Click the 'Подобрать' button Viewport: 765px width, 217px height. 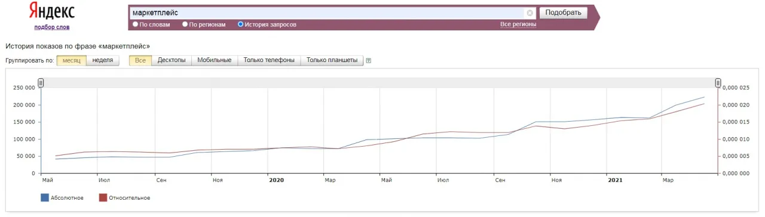point(563,13)
